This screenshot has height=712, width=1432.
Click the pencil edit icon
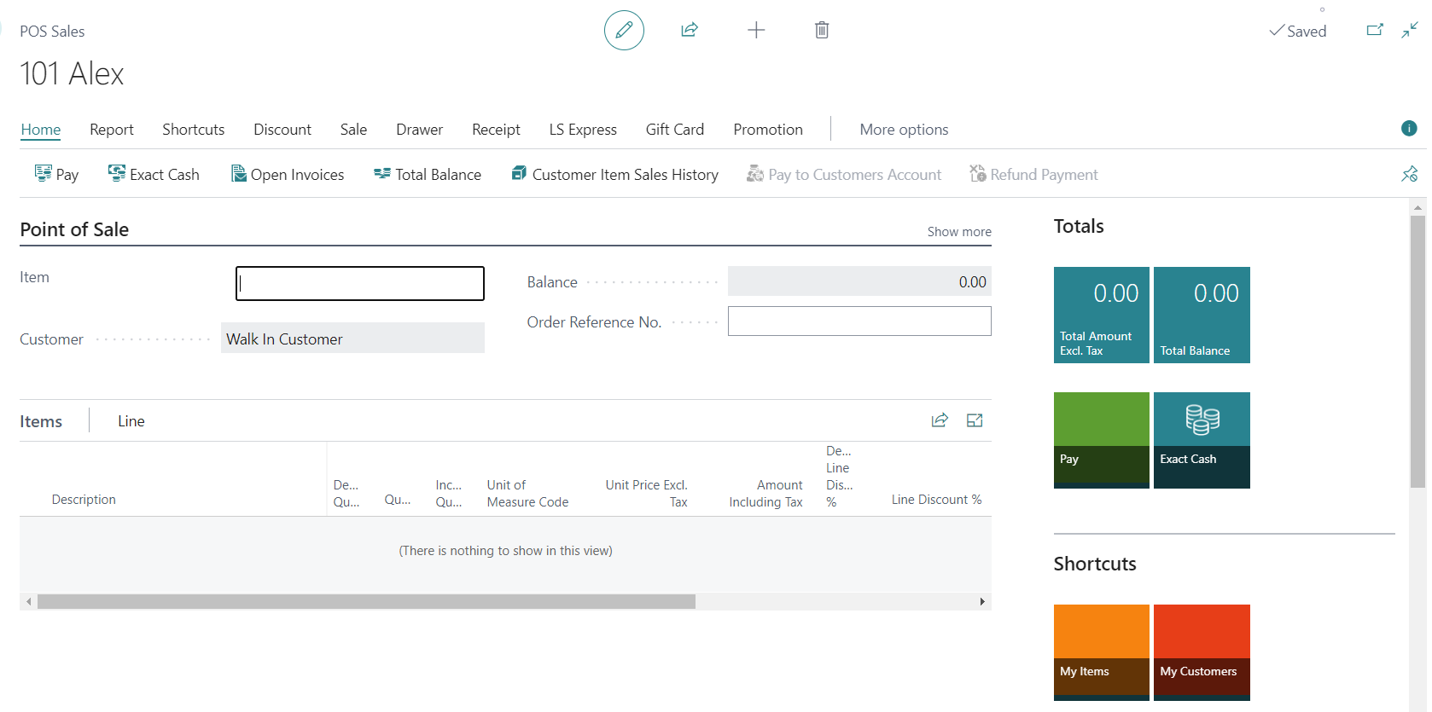(624, 31)
